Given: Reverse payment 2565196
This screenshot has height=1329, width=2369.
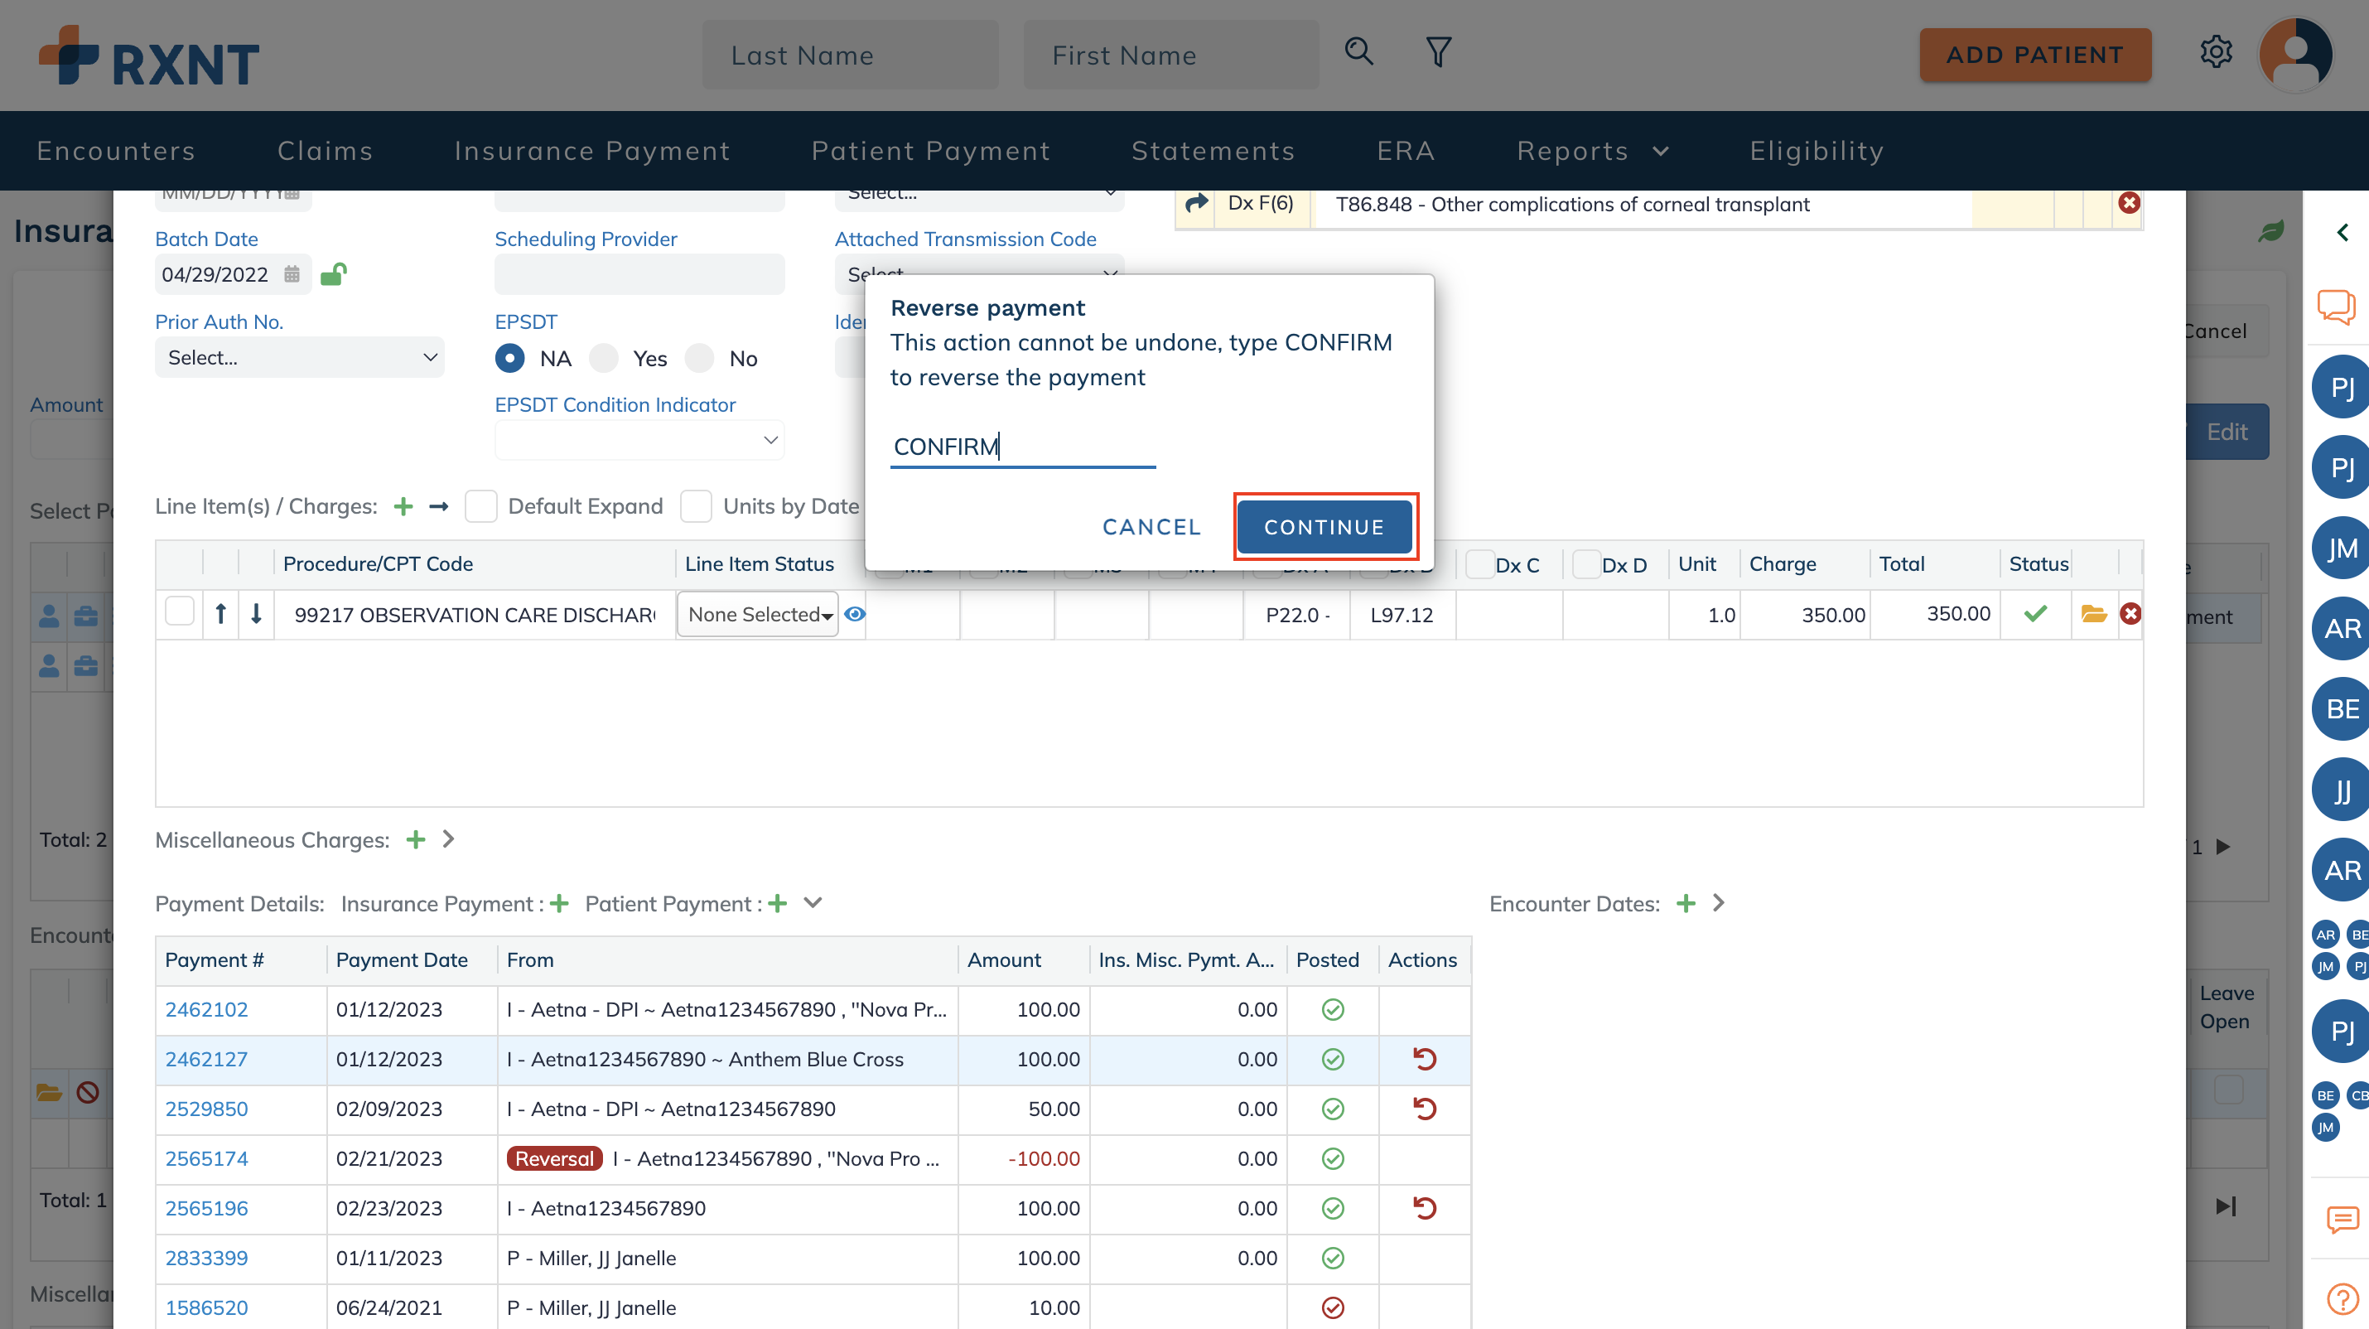Looking at the screenshot, I should 1424,1207.
